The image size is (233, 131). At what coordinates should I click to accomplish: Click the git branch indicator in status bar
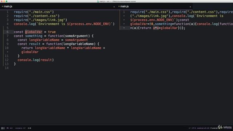click(x=214, y=128)
